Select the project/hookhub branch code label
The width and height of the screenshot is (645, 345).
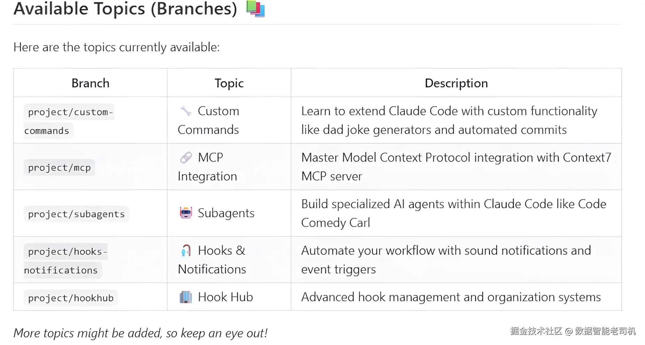coord(71,298)
